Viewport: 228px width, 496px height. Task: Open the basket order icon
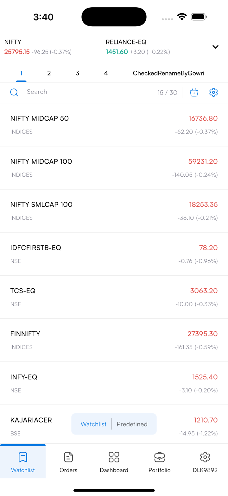(194, 92)
